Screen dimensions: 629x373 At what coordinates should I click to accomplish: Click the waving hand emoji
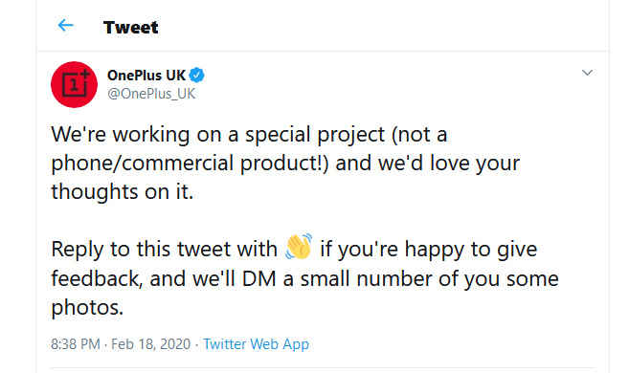(x=299, y=246)
